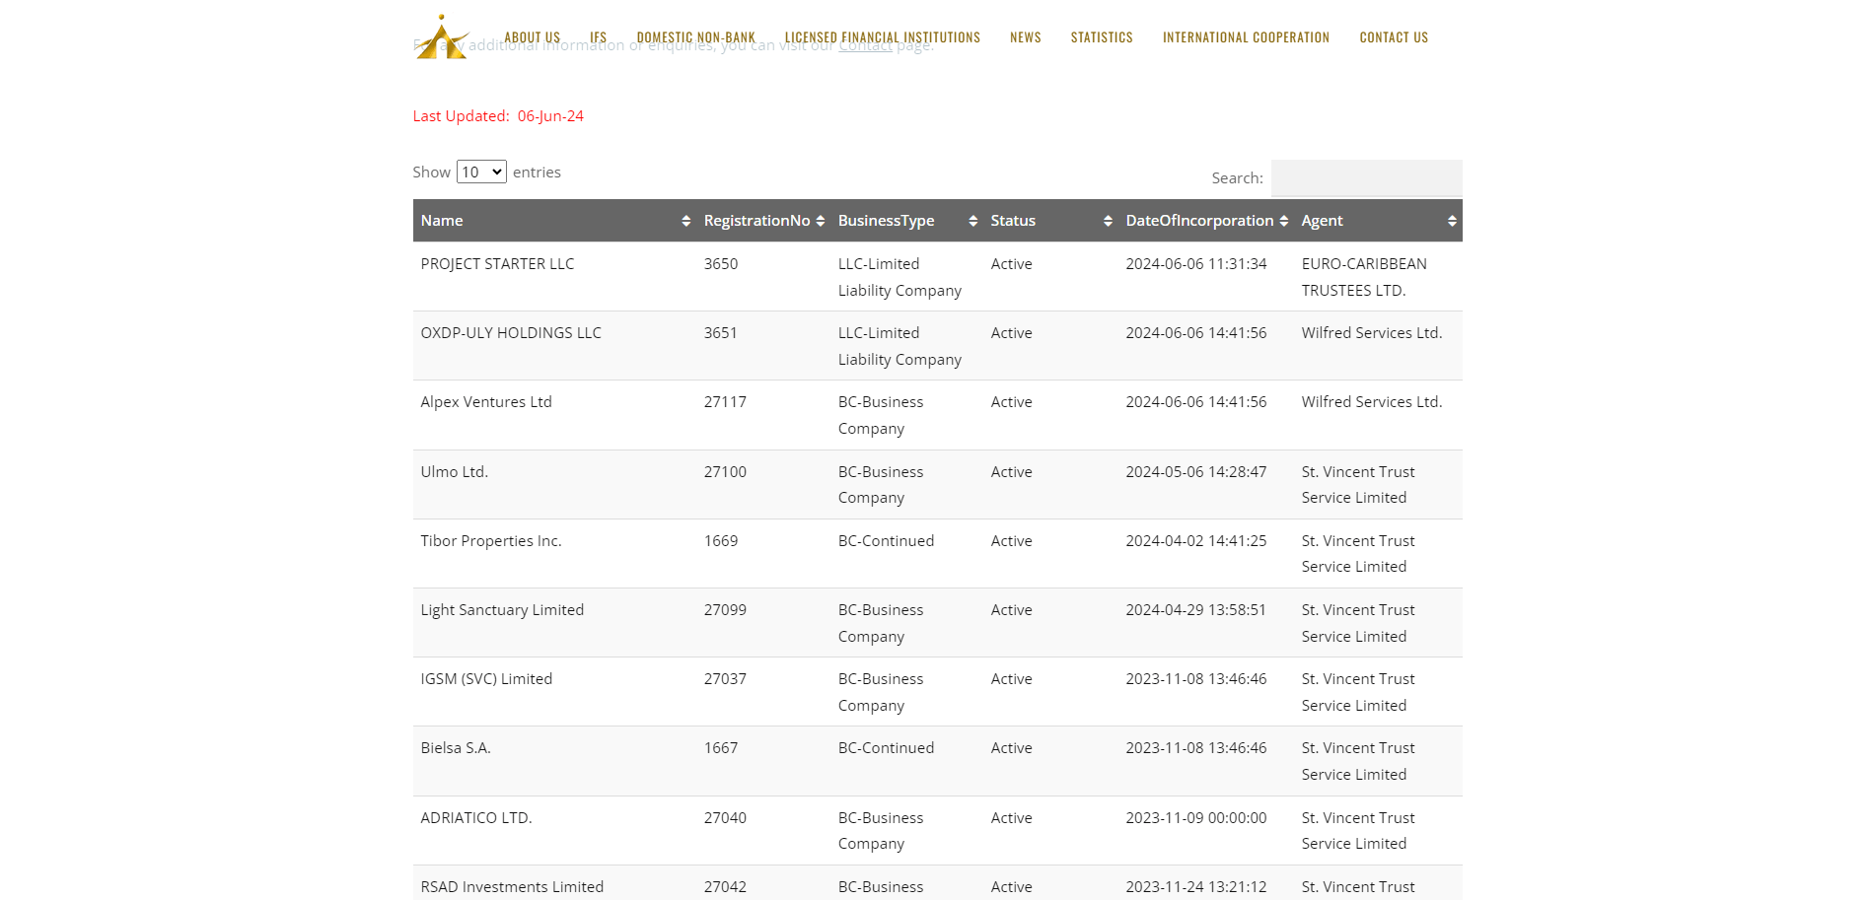The width and height of the screenshot is (1871, 900).
Task: Click the BusinessType column header
Action: (906, 221)
